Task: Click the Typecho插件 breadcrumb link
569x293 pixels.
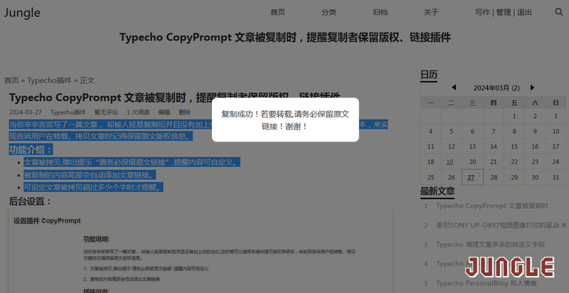Action: [49, 80]
